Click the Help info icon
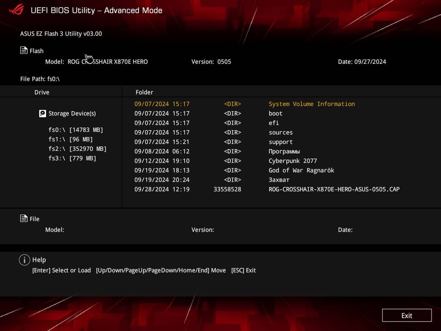 25,260
